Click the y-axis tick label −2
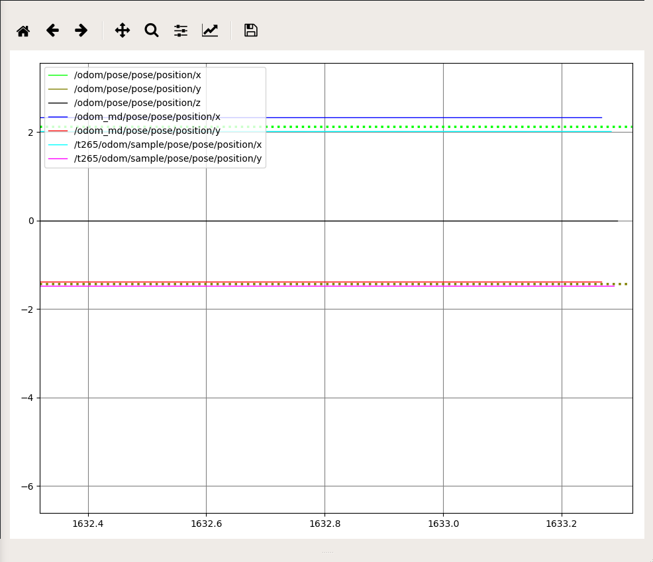This screenshot has height=562, width=653. click(x=28, y=309)
